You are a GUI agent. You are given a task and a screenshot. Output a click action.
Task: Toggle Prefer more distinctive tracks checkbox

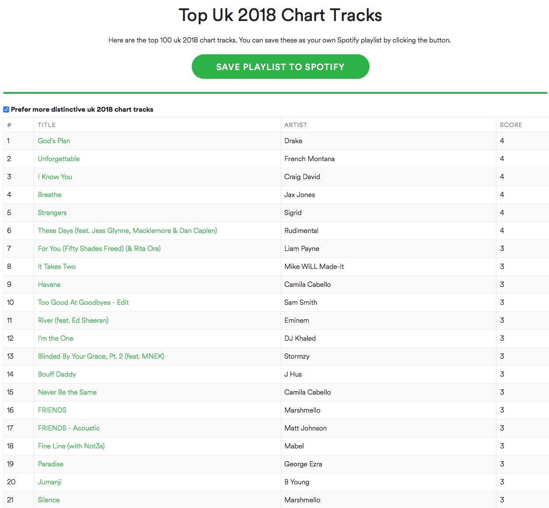click(6, 109)
